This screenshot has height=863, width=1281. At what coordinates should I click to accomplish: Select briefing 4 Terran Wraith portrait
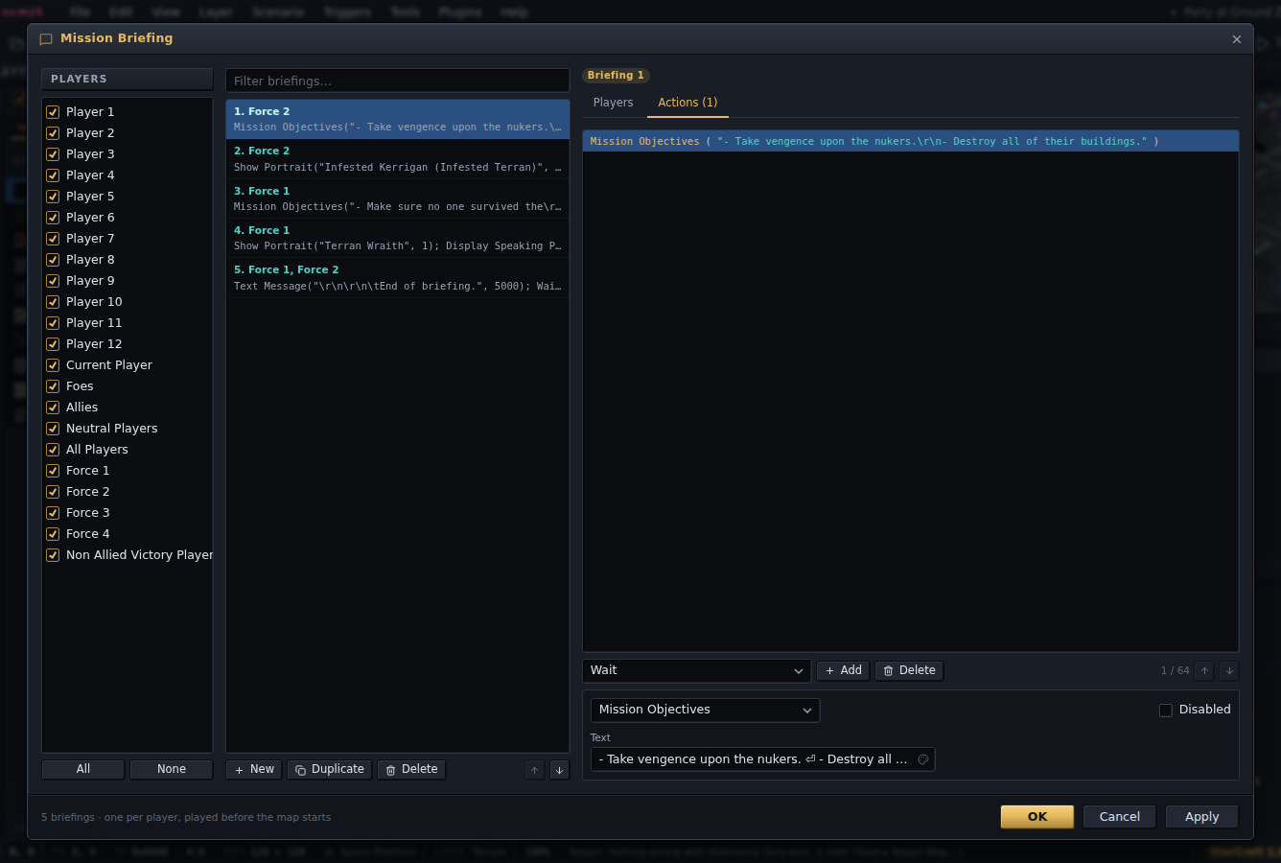tap(398, 238)
